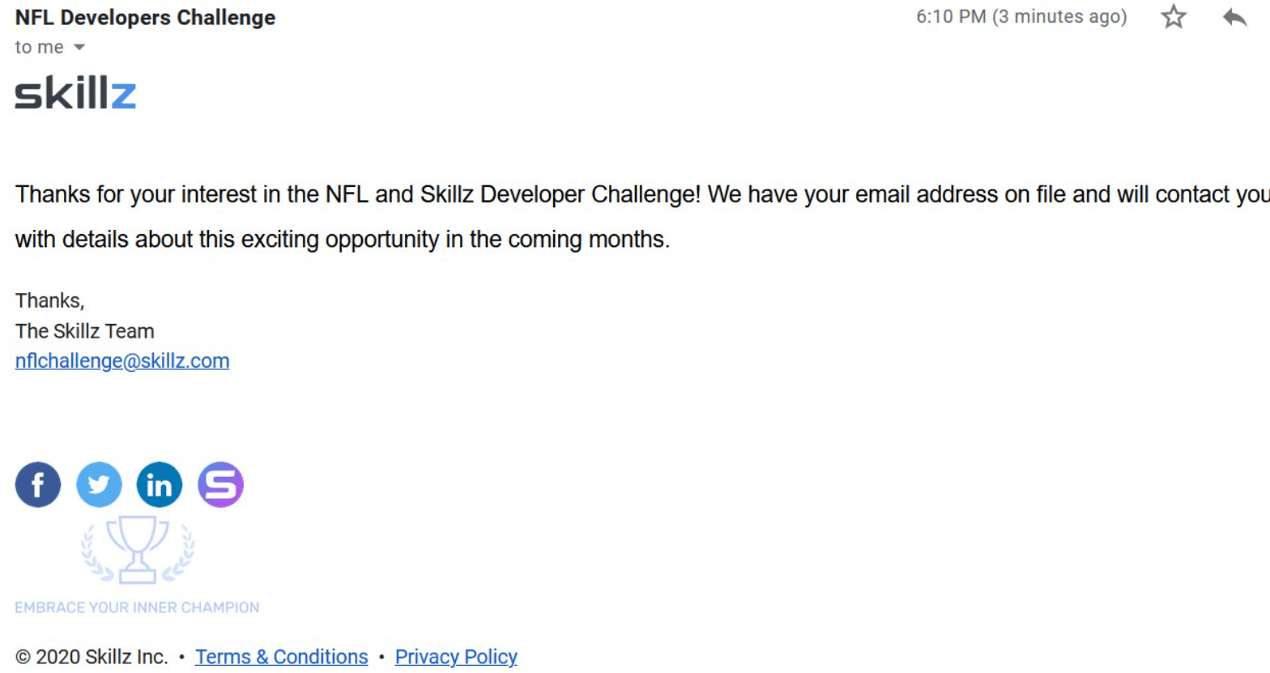This screenshot has height=673, width=1270.
Task: Click sender name NFL Developers Challenge
Action: [145, 17]
